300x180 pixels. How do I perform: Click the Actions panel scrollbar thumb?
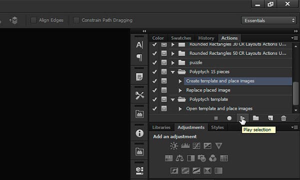[x=296, y=93]
